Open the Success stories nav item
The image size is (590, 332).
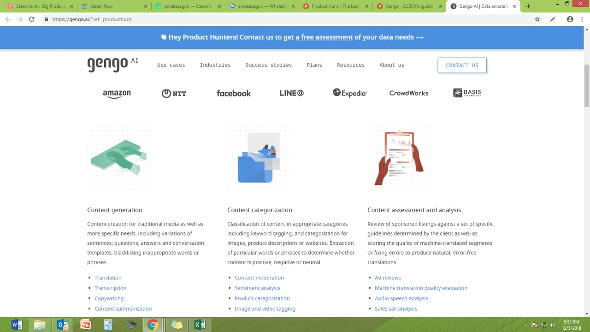click(269, 65)
